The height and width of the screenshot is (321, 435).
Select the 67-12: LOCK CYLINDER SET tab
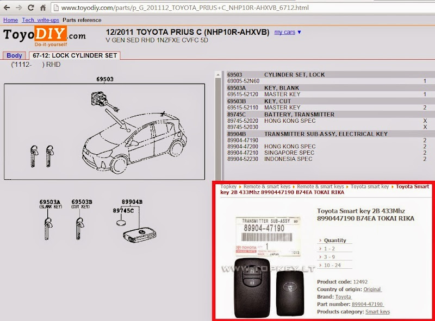click(74, 55)
